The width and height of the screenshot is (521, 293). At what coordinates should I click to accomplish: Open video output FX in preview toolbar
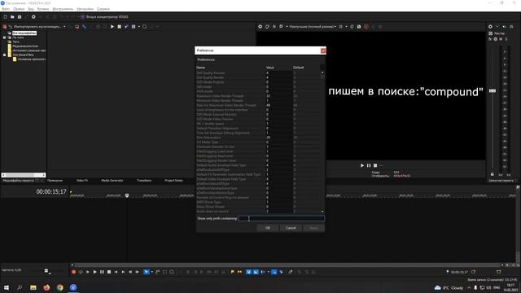pos(274,27)
